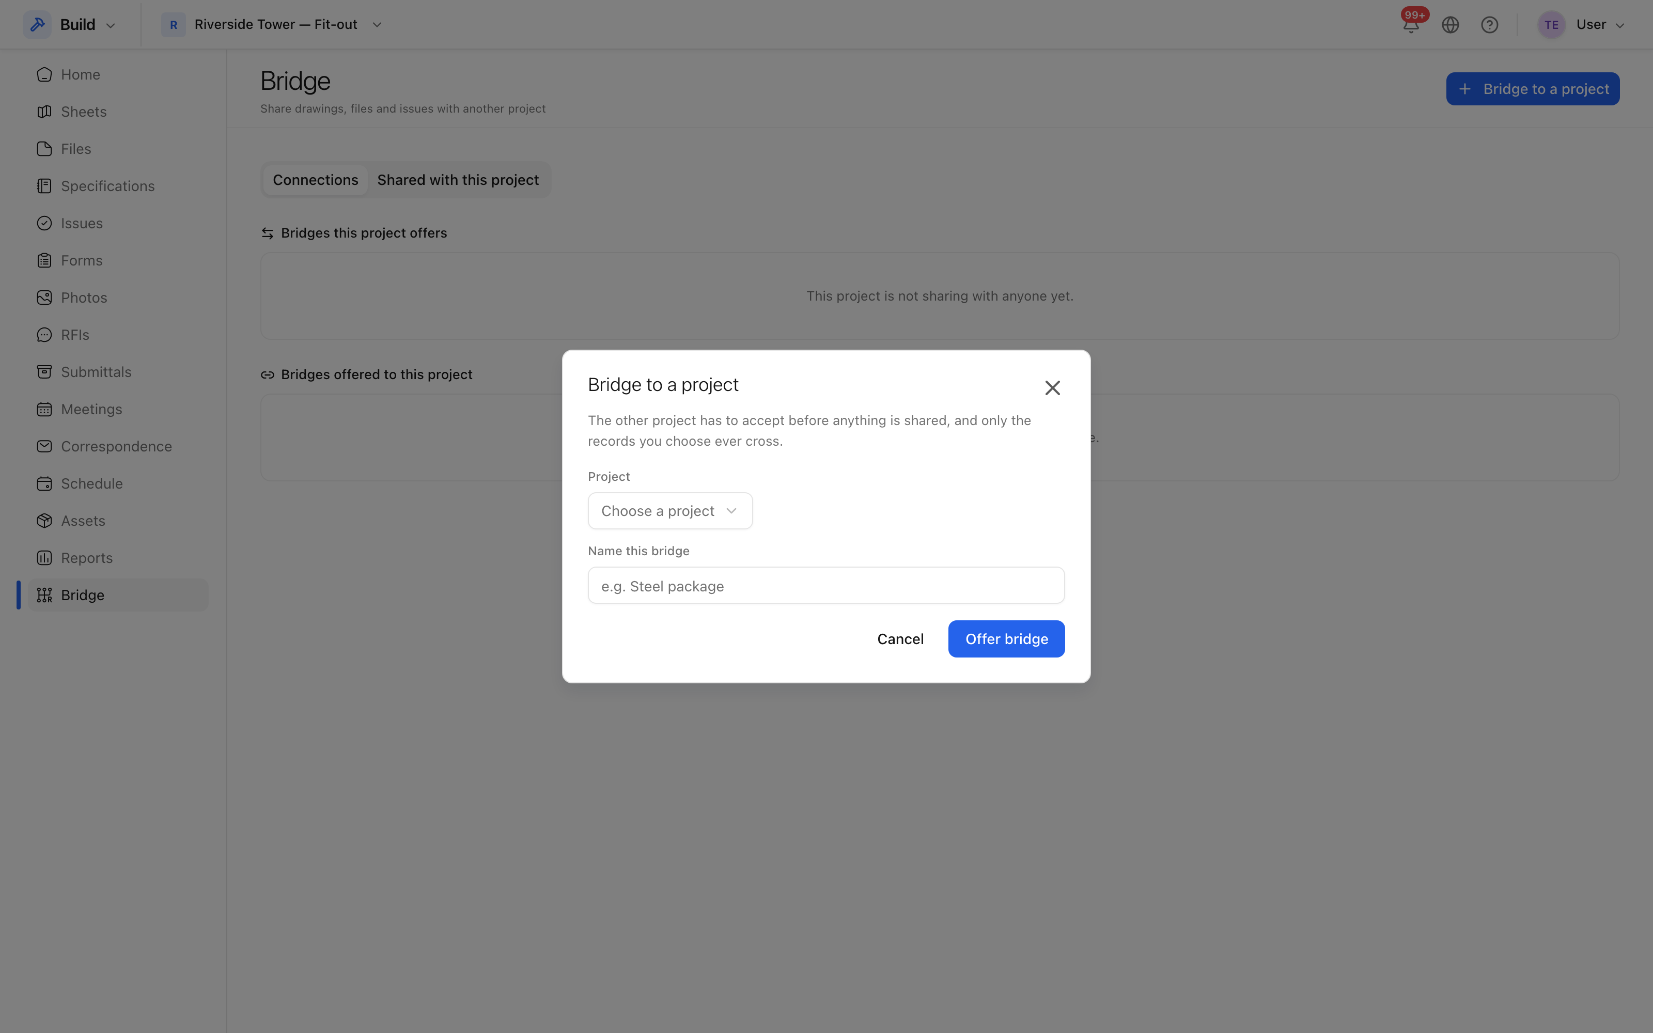
Task: Open the help question mark icon
Action: tap(1489, 25)
